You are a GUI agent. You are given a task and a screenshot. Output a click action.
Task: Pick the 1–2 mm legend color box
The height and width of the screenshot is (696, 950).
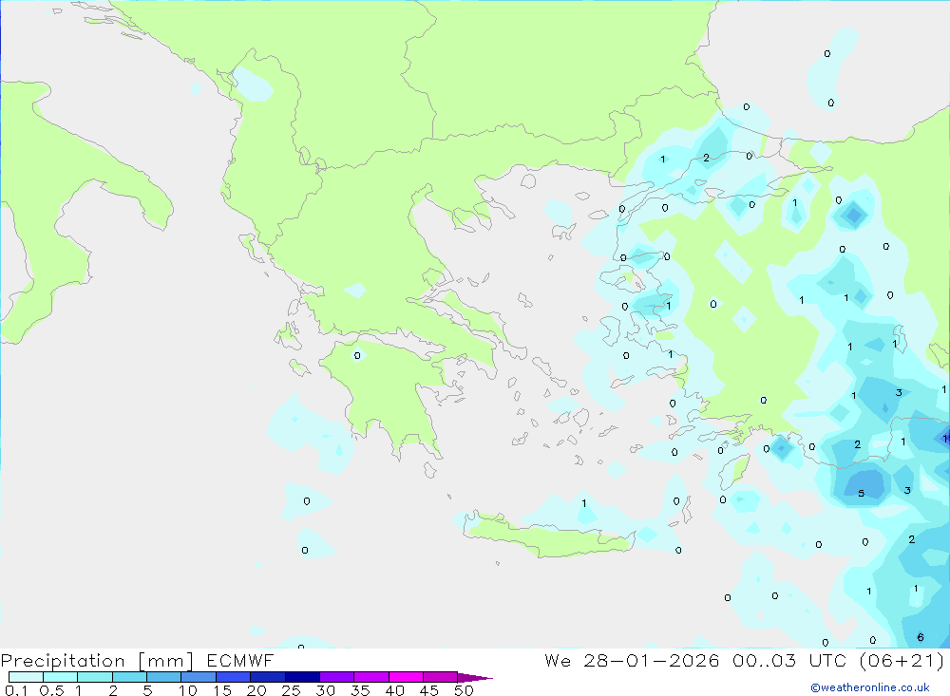95,677
